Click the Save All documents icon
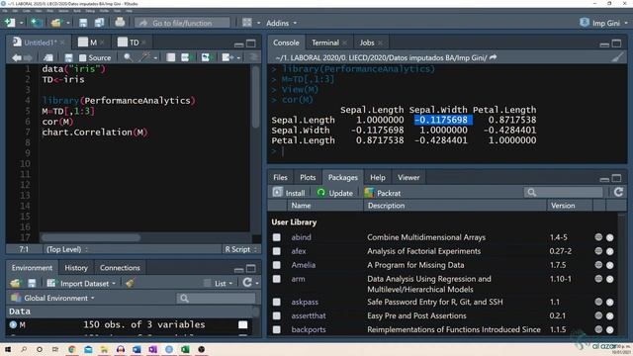 coord(99,23)
